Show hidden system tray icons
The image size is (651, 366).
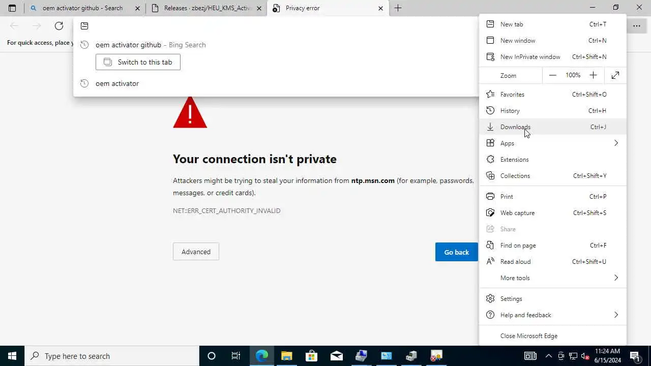click(x=549, y=356)
